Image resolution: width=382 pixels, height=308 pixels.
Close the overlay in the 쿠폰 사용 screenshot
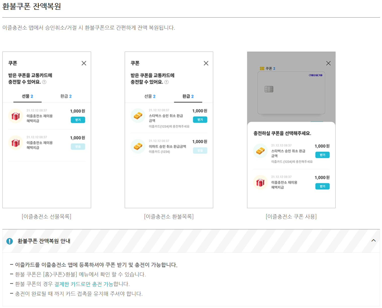pos(328,63)
